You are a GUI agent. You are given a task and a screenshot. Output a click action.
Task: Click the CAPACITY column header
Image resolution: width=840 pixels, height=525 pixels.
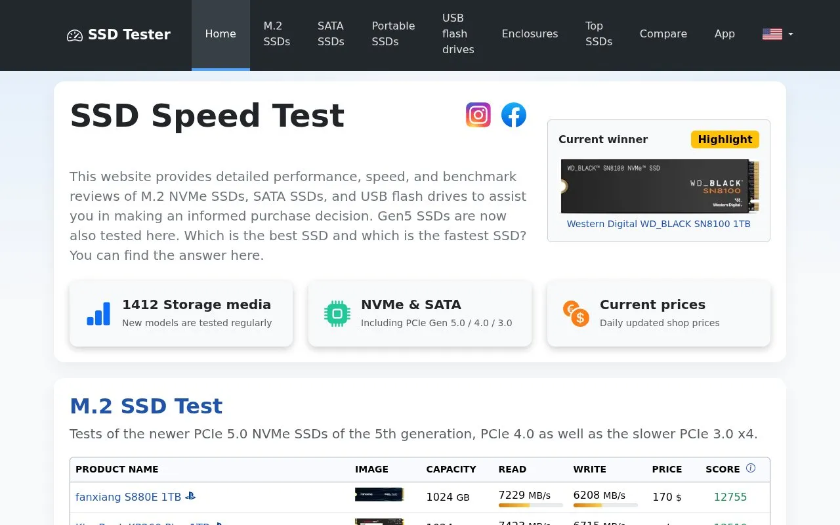click(451, 469)
